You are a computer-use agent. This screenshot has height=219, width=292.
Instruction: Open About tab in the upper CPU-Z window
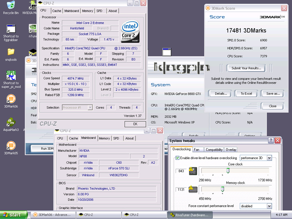[x=113, y=11]
